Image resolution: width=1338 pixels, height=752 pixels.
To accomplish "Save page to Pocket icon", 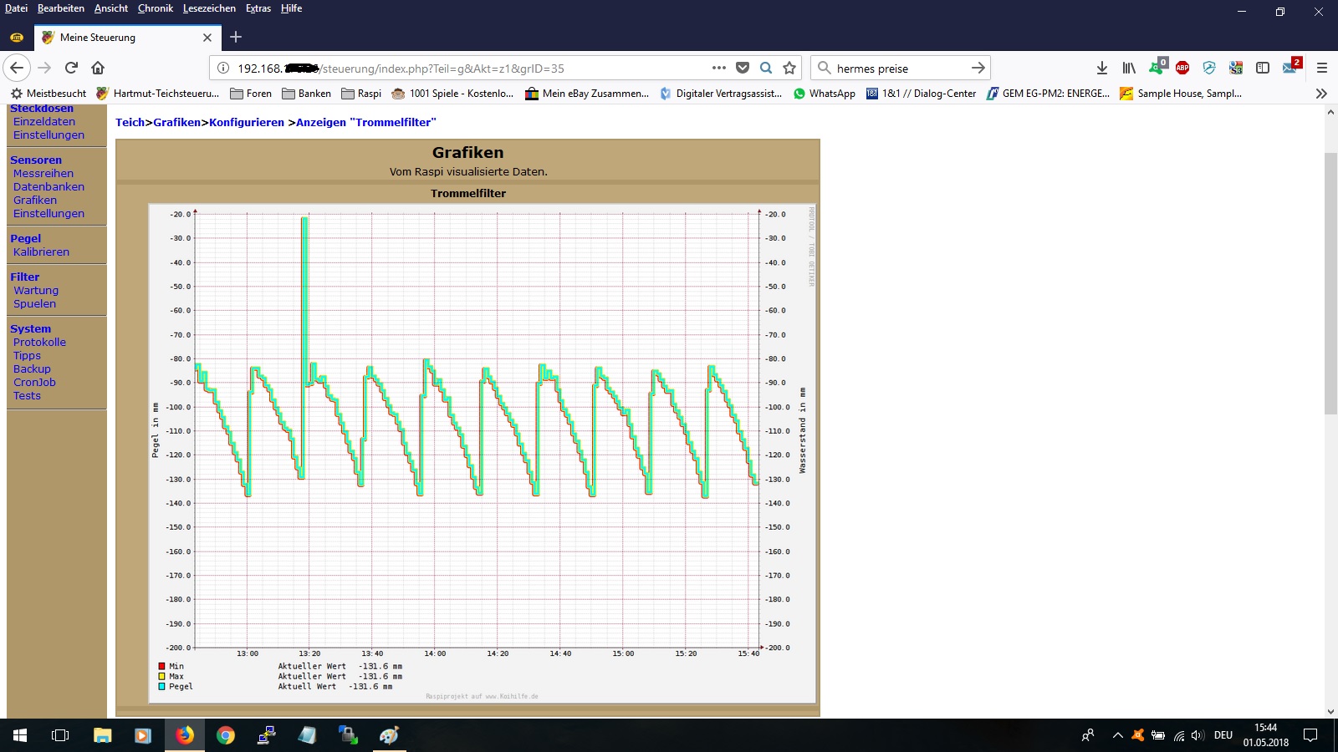I will tap(743, 68).
